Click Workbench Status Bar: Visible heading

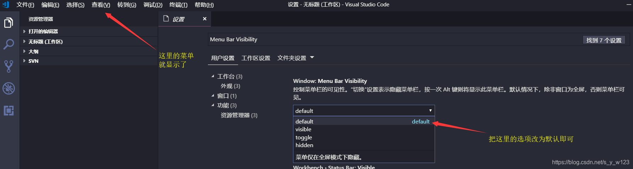[x=334, y=167]
